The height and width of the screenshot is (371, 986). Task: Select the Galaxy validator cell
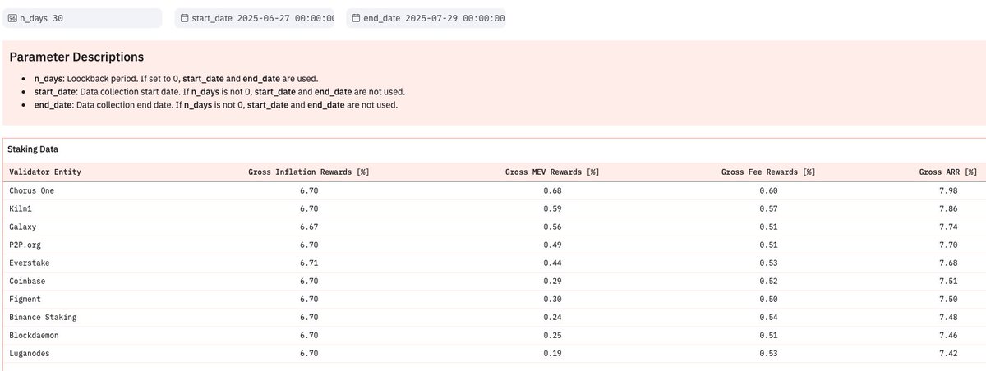[23, 227]
